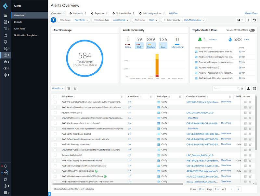Toggle View by MITRE ATT&CK
Screen dimensions: 260x196
pyautogui.click(x=252, y=30)
